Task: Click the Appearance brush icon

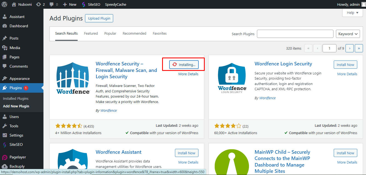Action: 5,79
